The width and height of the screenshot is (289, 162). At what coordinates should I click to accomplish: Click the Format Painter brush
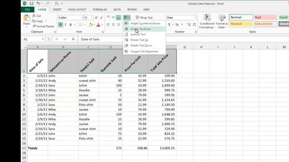pyautogui.click(x=34, y=26)
